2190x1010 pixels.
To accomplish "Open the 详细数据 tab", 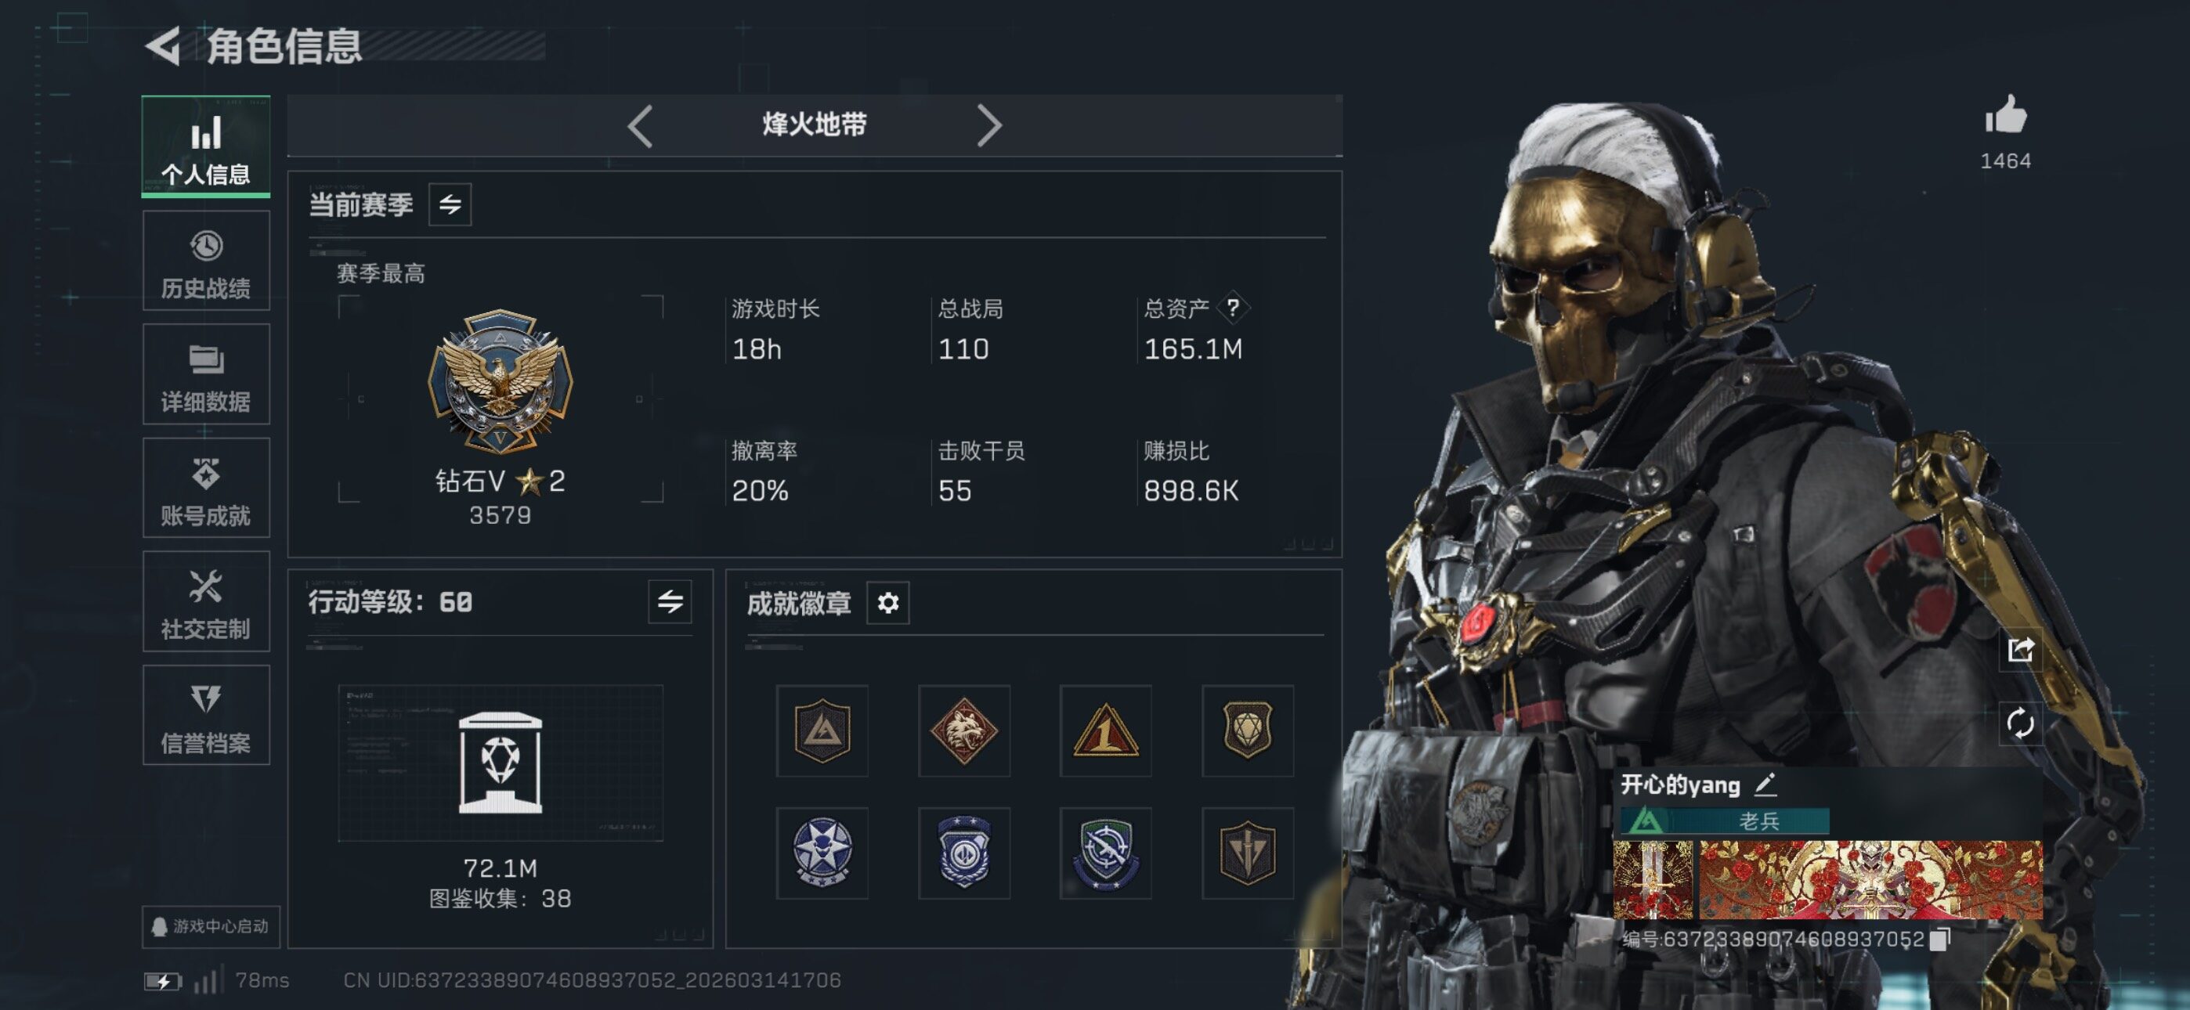I will pos(206,374).
